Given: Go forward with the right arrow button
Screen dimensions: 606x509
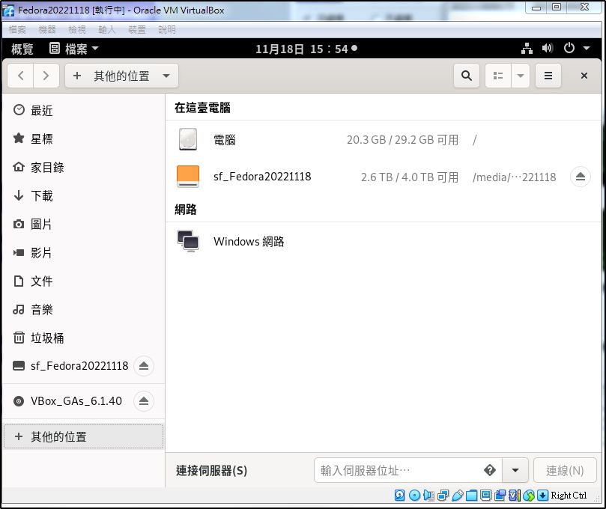Looking at the screenshot, I should (x=46, y=76).
